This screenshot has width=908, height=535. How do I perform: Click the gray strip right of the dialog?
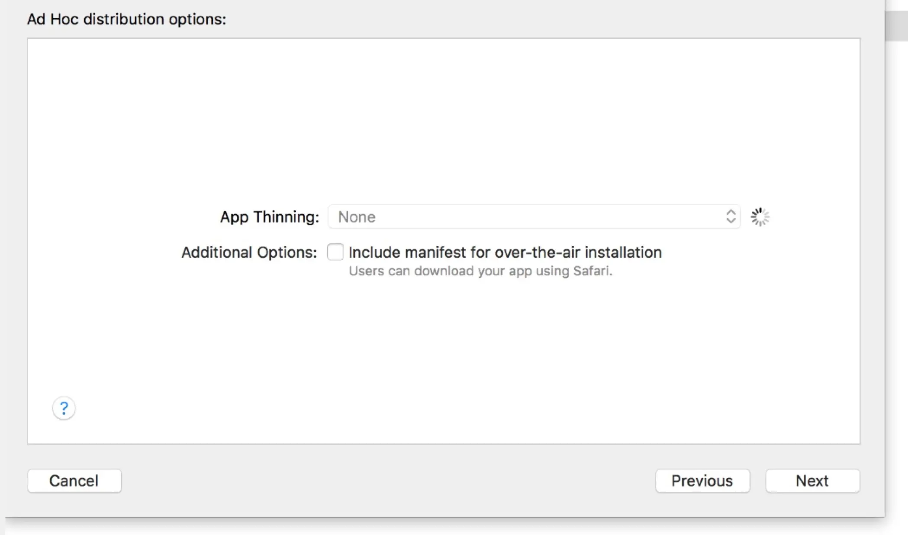(x=896, y=27)
